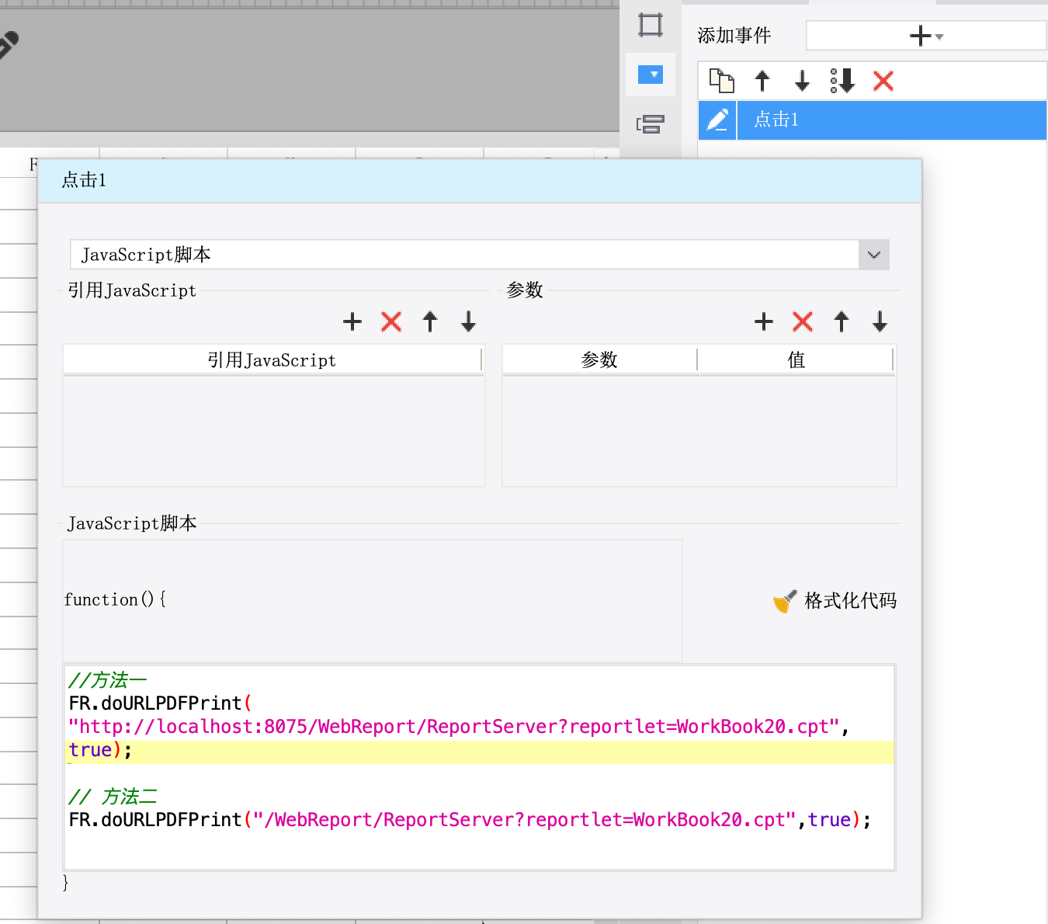Click the highlighted true); code line
The image size is (1048, 924).
coord(479,751)
